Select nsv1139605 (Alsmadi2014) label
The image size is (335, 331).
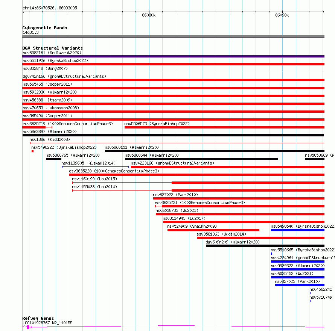coord(88,163)
